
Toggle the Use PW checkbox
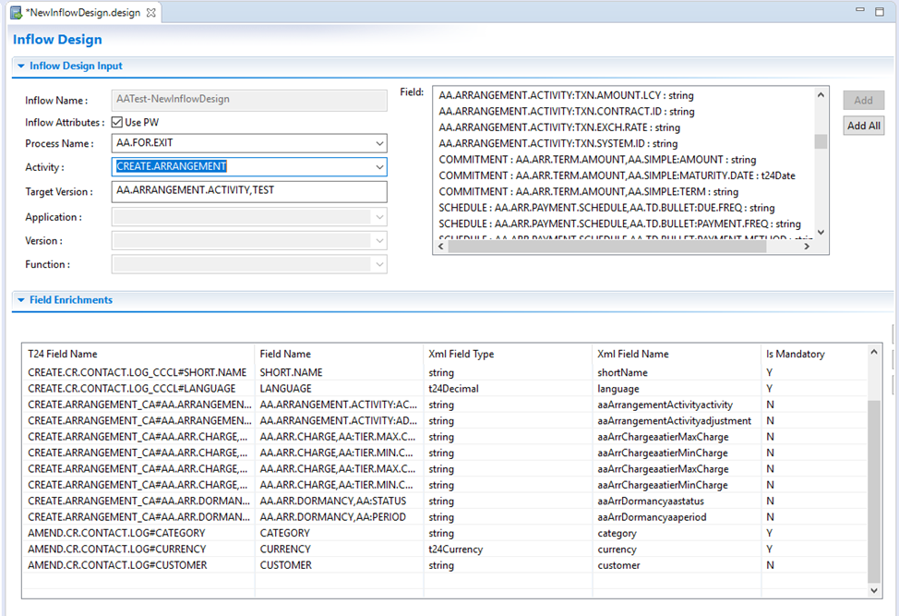pyautogui.click(x=117, y=122)
